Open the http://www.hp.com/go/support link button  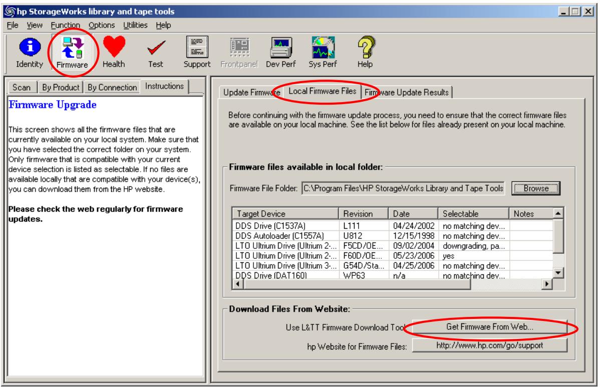pos(489,345)
